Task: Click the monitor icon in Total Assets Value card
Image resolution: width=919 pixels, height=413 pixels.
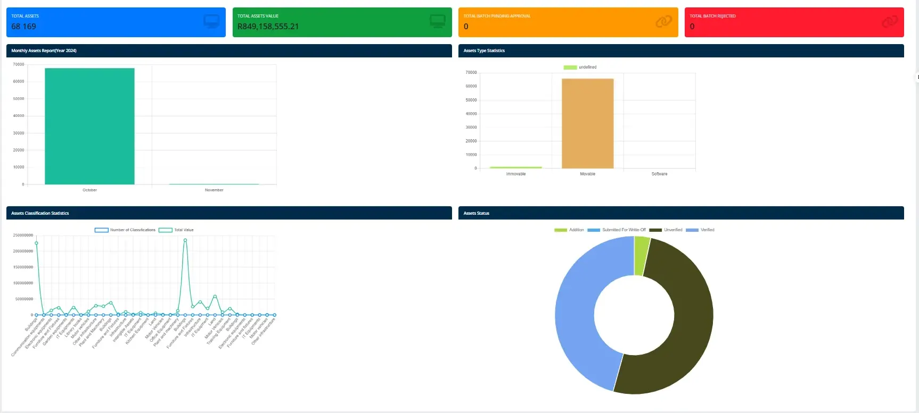Action: 438,22
